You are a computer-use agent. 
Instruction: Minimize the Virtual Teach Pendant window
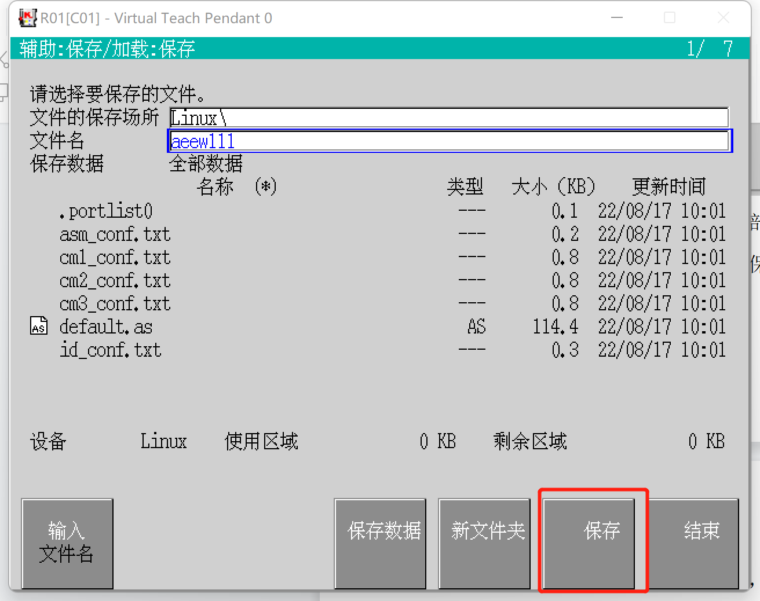pyautogui.click(x=617, y=18)
